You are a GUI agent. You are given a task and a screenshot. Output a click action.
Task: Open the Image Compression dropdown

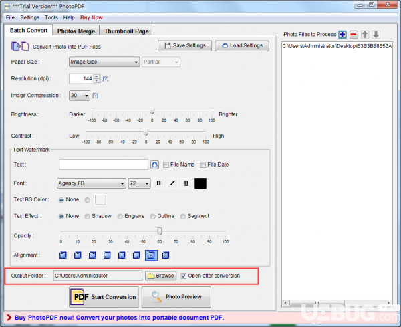coord(80,96)
